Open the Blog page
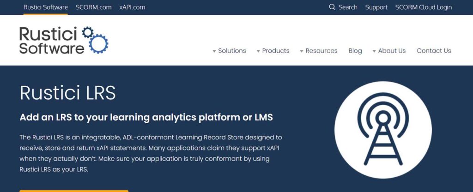The image size is (473, 192). click(355, 51)
